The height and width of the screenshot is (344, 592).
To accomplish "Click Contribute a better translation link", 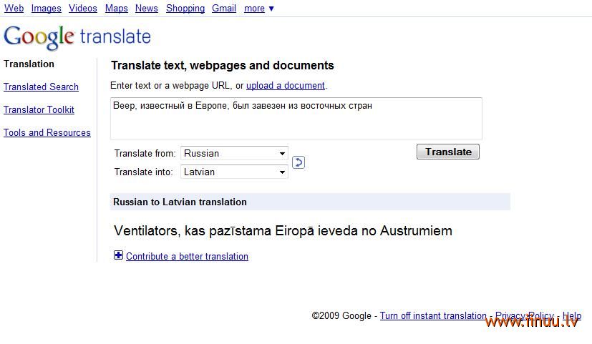I will click(188, 256).
